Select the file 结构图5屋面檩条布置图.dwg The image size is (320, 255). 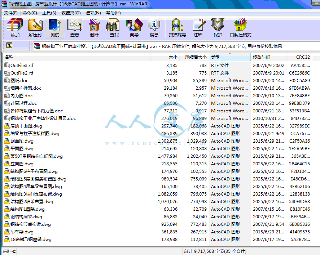[x=38, y=179]
